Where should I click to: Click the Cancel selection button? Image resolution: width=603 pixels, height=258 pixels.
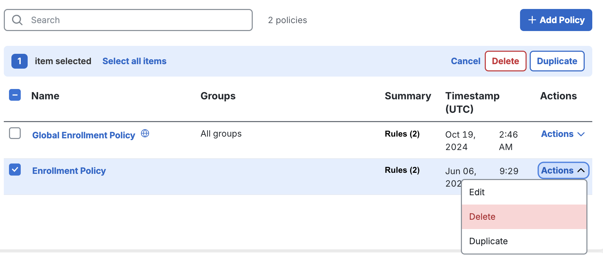(465, 61)
